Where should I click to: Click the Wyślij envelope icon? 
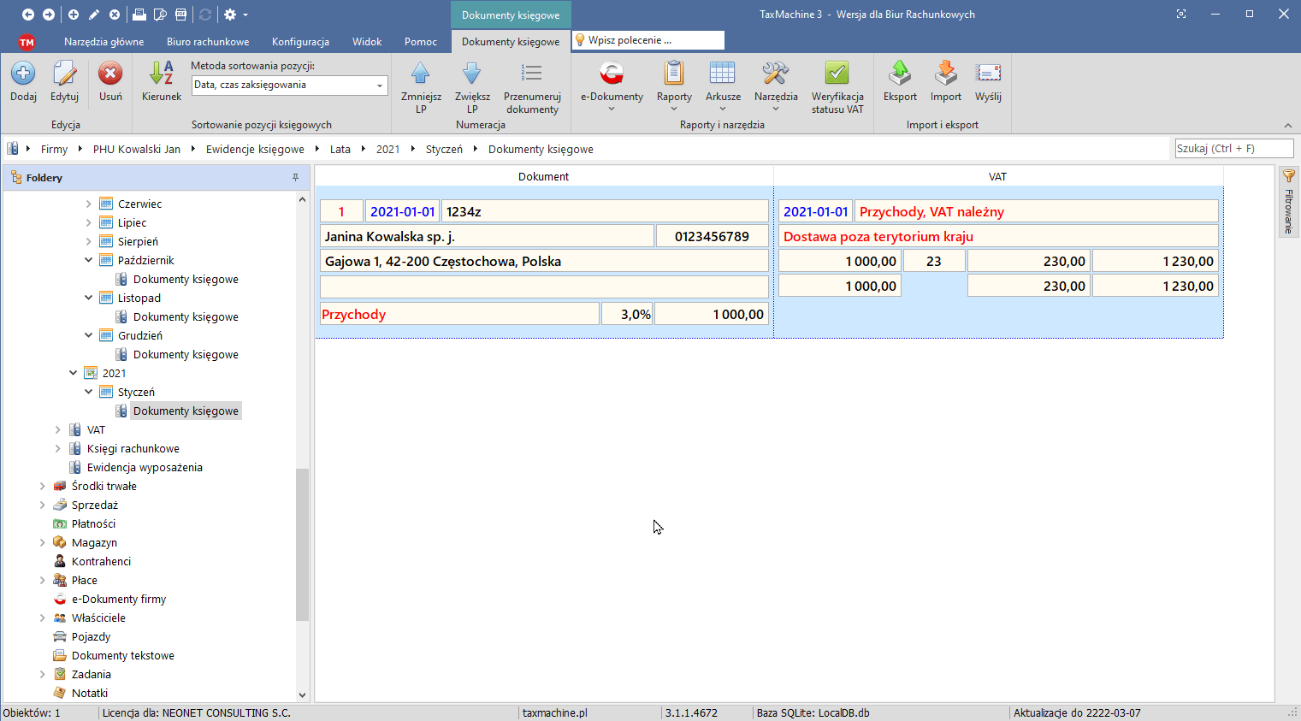coord(988,74)
